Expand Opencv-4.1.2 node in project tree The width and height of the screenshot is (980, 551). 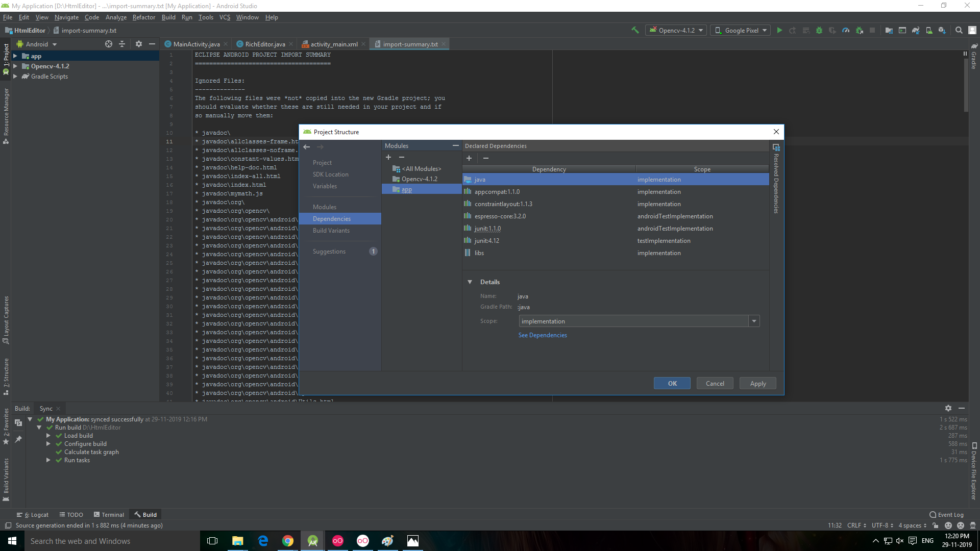click(x=15, y=66)
